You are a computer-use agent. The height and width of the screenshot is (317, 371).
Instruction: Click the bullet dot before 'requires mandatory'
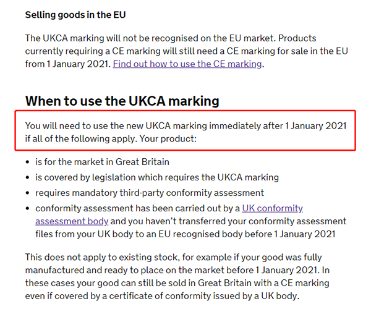[28, 193]
